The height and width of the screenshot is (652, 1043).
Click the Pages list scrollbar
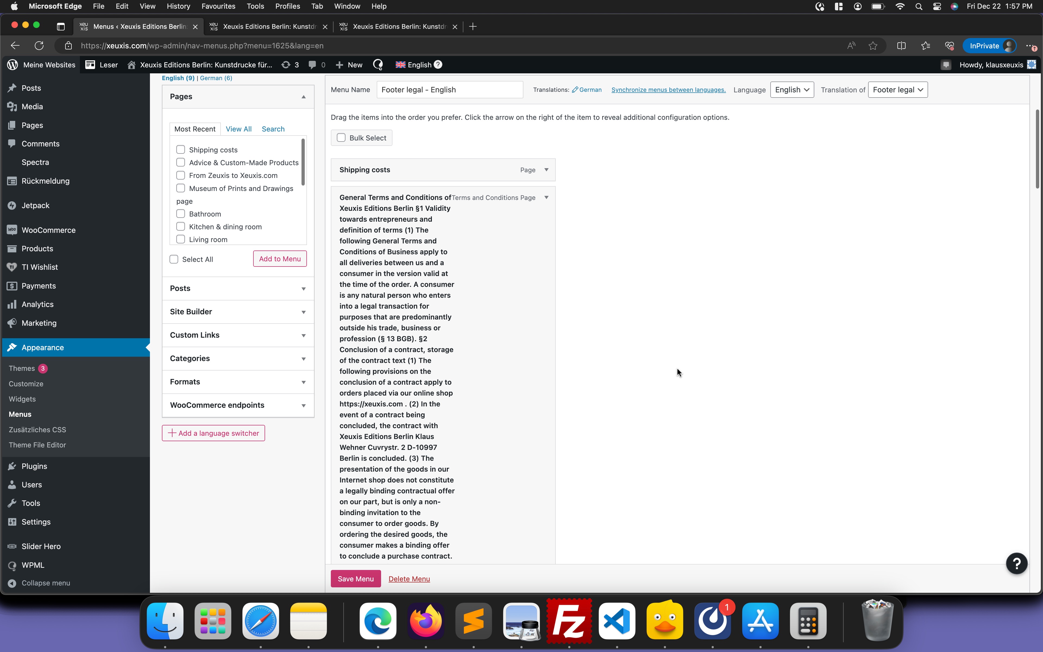(303, 162)
